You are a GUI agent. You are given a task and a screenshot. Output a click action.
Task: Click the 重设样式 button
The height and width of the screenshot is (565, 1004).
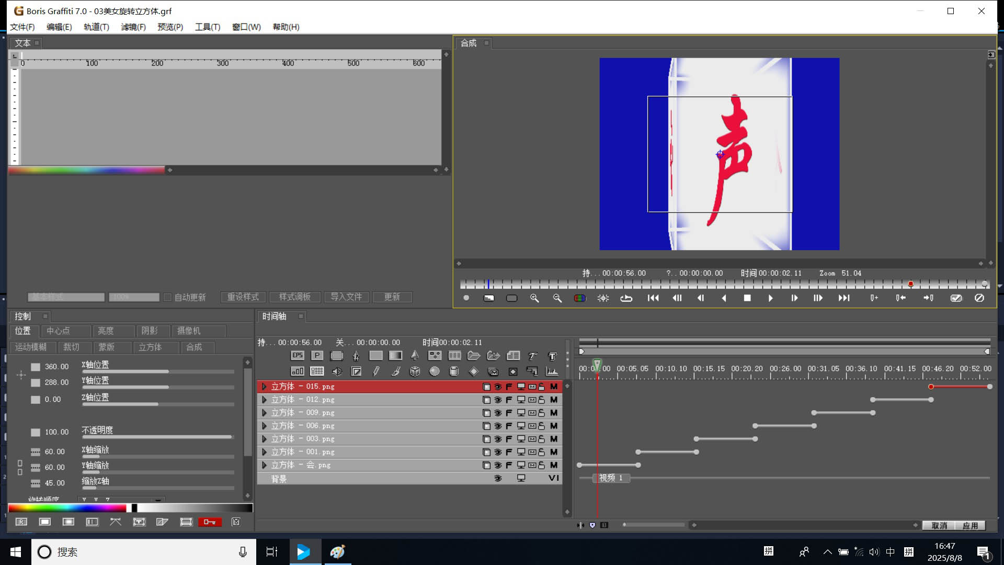tap(243, 297)
